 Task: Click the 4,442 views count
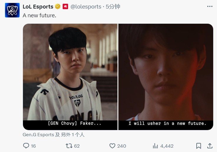tap(167, 146)
